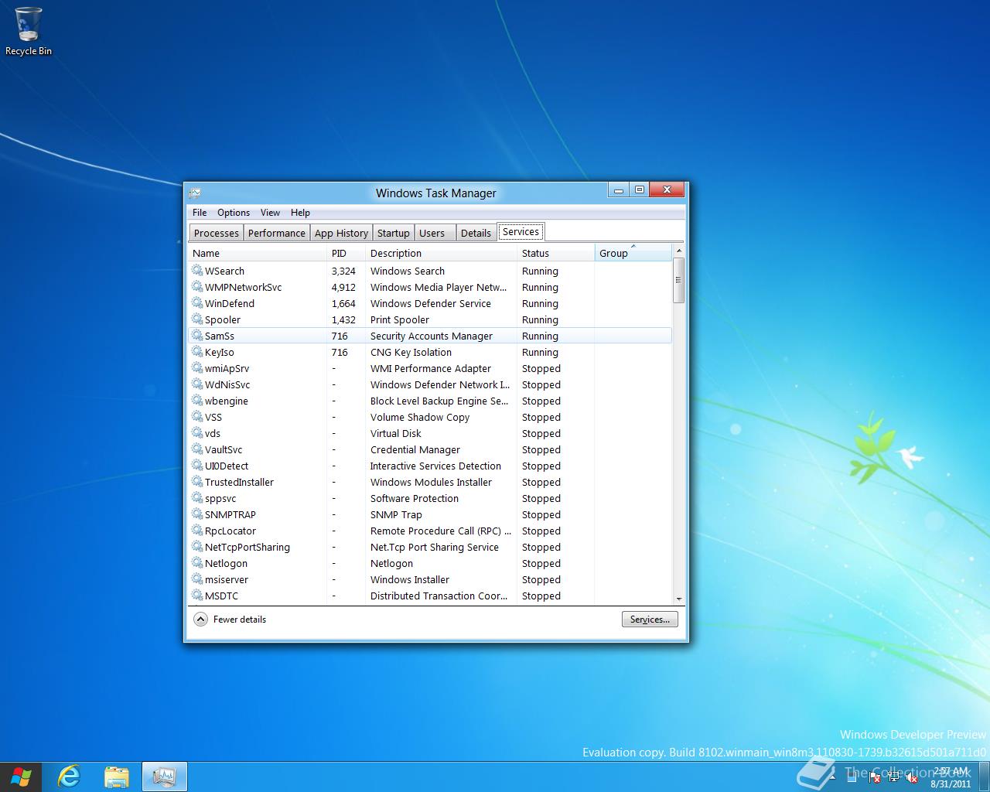Click the wbengine service gear icon
The width and height of the screenshot is (990, 792).
(197, 401)
